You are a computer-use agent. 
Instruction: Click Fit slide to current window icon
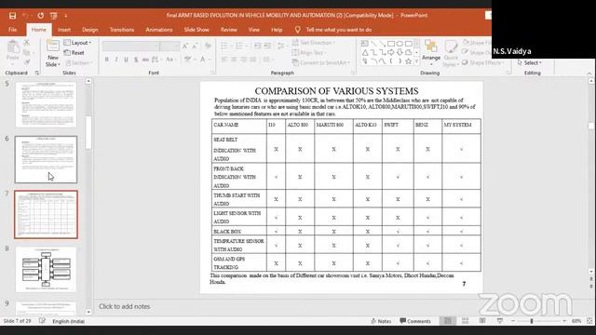tap(589, 321)
